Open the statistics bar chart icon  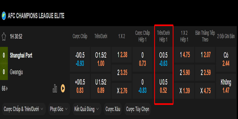tap(55, 88)
